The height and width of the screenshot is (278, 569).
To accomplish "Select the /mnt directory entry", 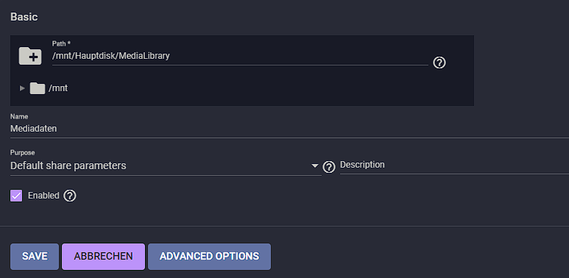I will tap(58, 88).
